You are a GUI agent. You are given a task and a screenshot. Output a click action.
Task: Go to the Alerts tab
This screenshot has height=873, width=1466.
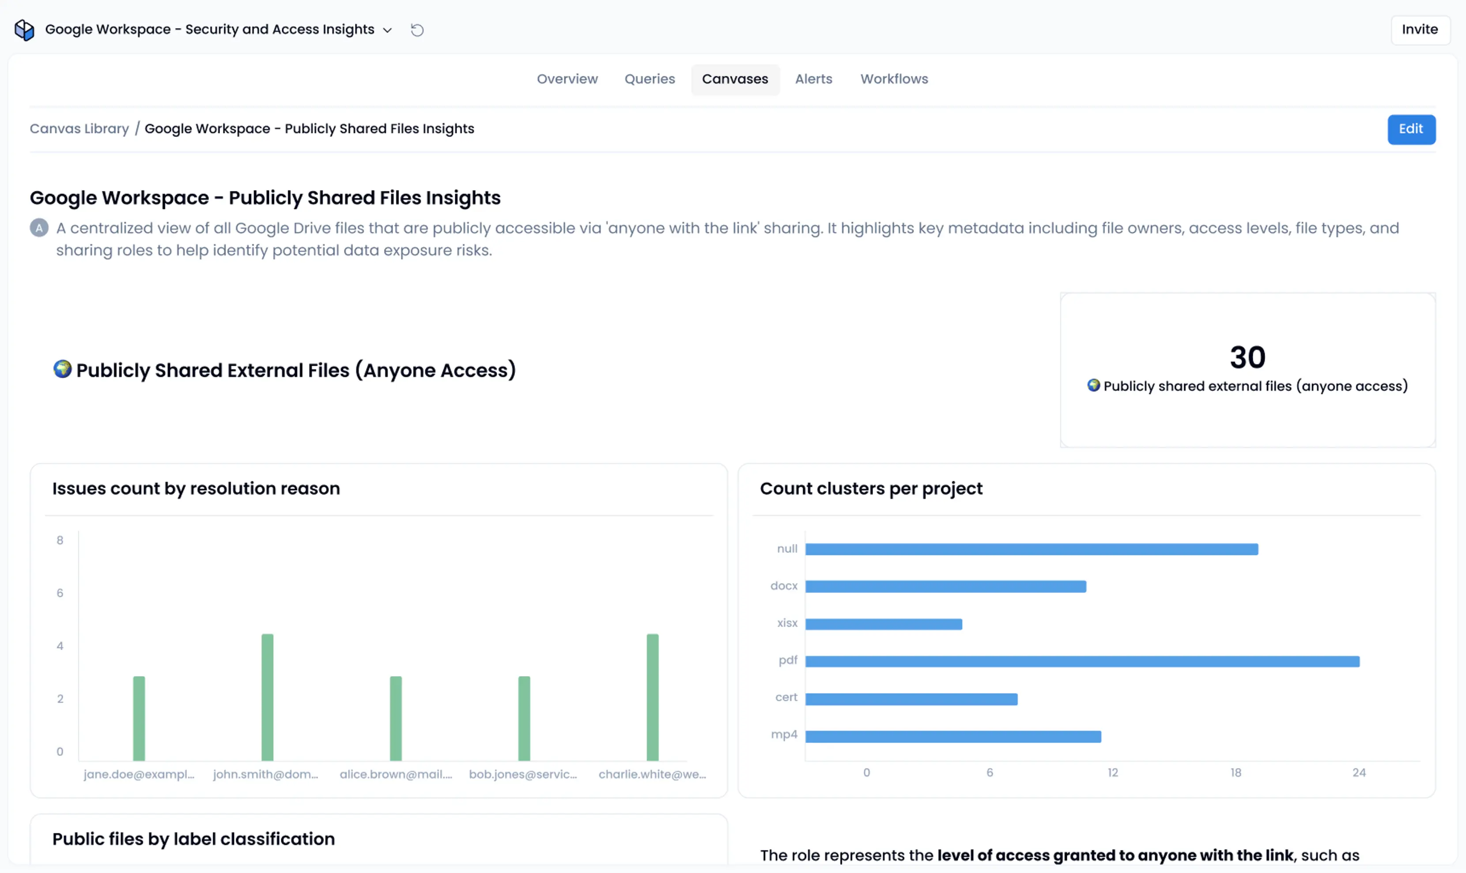pyautogui.click(x=814, y=79)
